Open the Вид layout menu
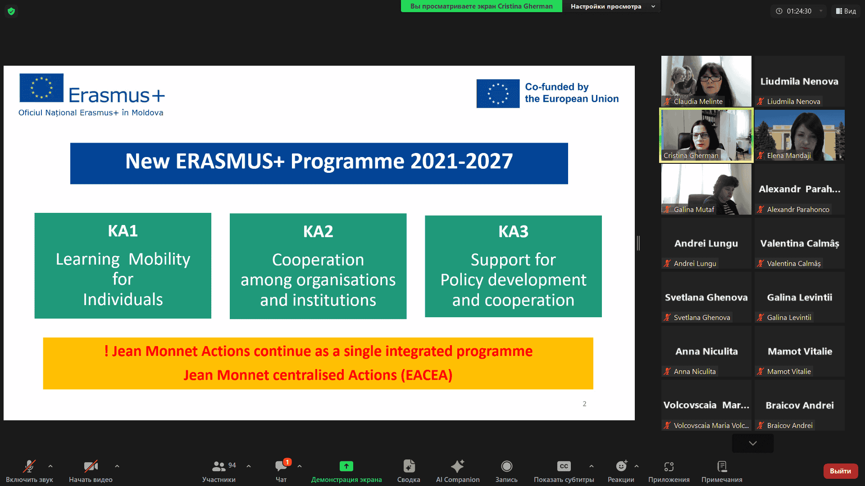 coord(846,11)
